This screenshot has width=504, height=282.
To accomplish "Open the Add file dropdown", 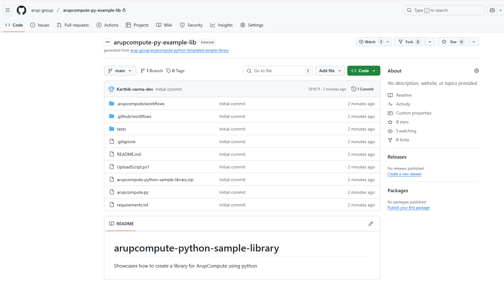I will (x=330, y=71).
